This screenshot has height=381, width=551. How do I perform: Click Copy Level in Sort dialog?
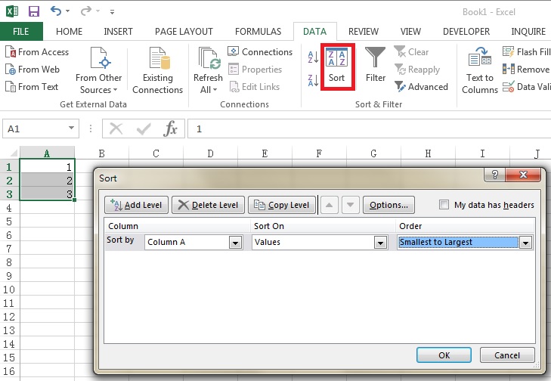tap(281, 205)
